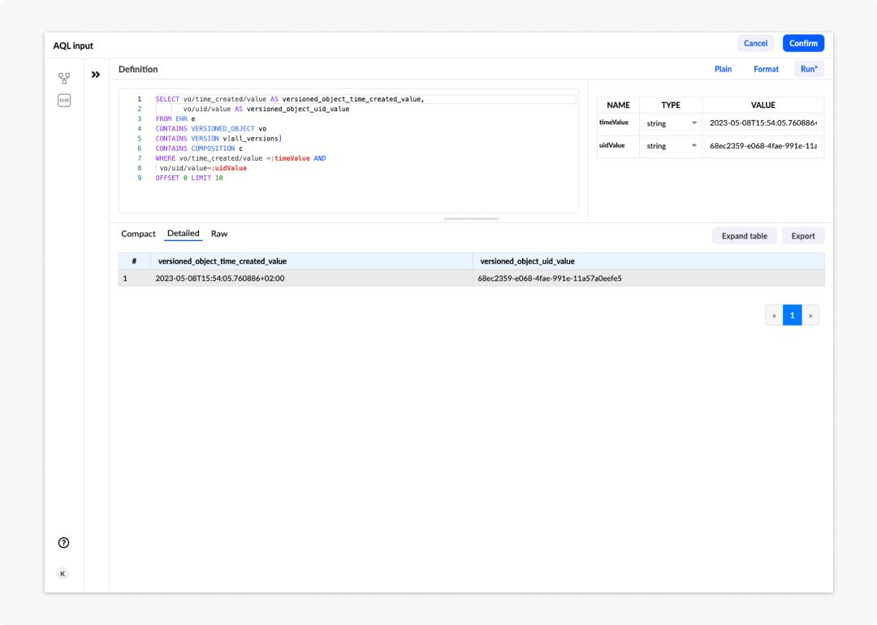Viewport: 877px width, 625px height.
Task: Click SELECT line 1 in the editor
Action: coord(290,99)
